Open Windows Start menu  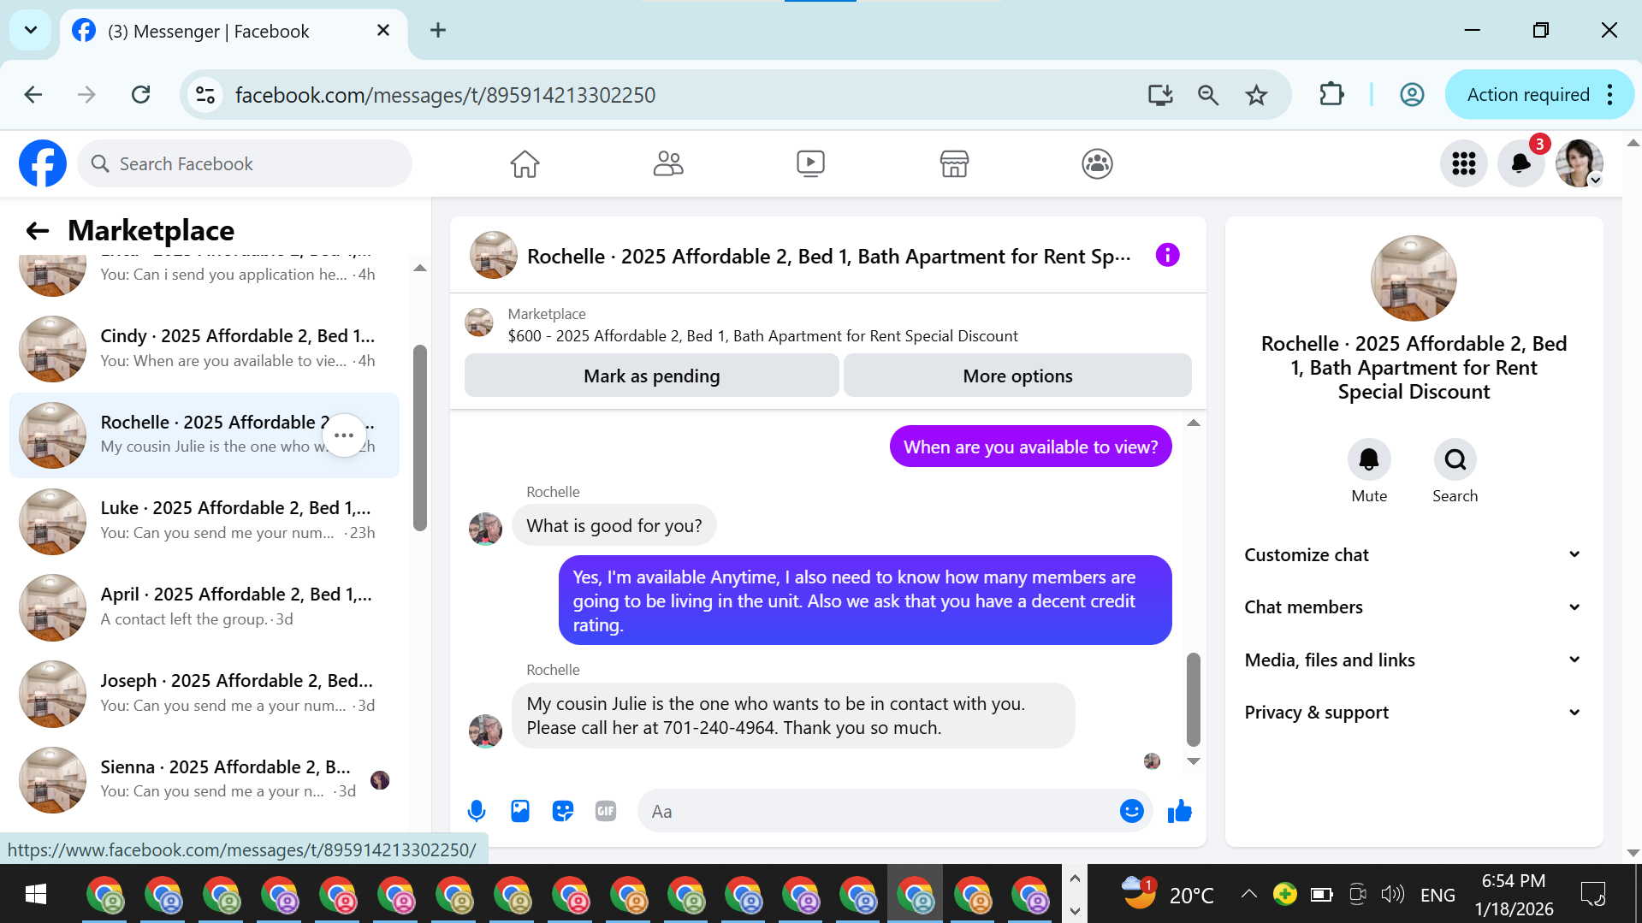pyautogui.click(x=35, y=894)
